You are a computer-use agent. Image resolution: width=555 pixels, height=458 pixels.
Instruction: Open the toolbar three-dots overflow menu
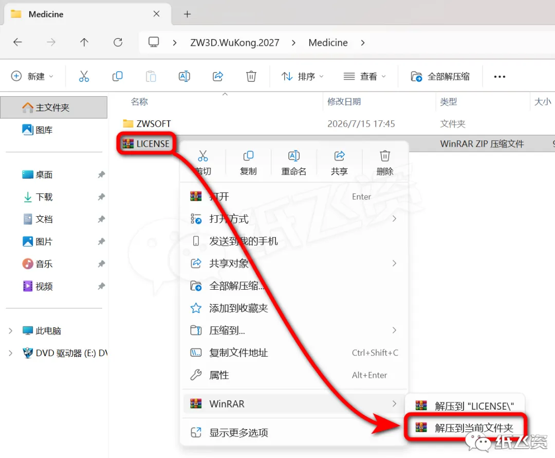click(499, 77)
